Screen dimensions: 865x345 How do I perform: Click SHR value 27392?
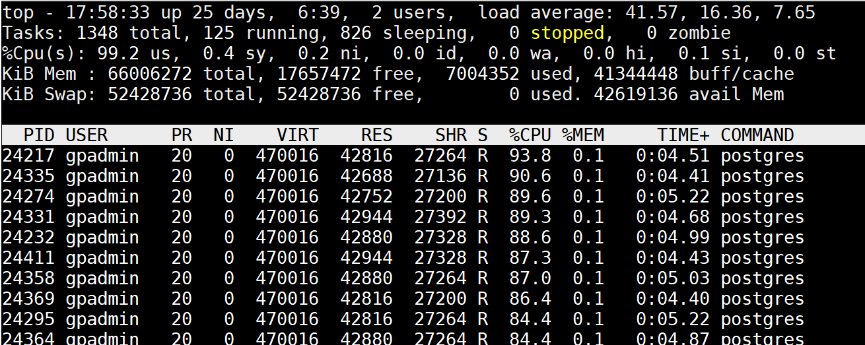pos(440,218)
